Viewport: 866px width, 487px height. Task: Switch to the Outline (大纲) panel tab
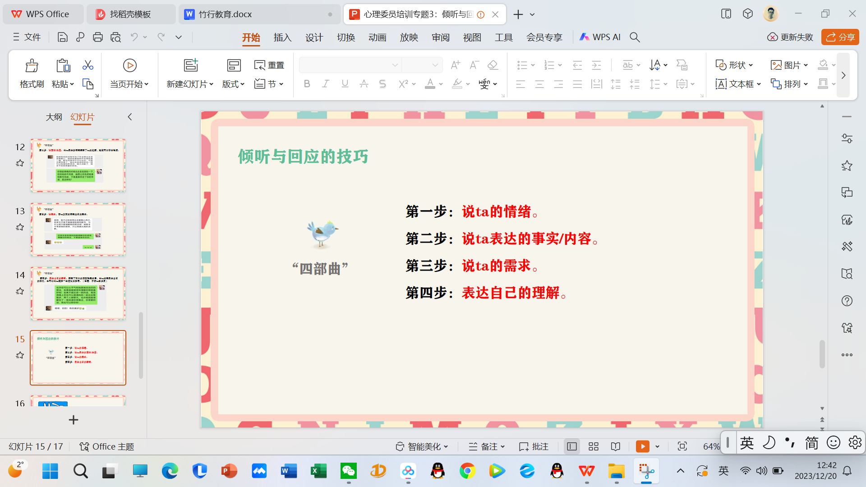pyautogui.click(x=54, y=117)
